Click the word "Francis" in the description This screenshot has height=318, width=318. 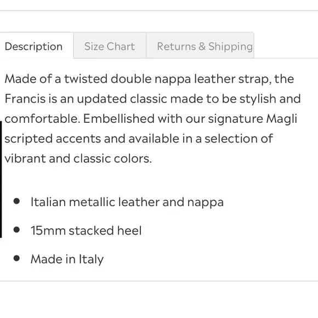(25, 99)
